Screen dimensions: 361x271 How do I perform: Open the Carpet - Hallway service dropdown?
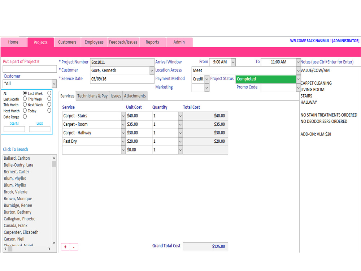[x=123, y=133]
